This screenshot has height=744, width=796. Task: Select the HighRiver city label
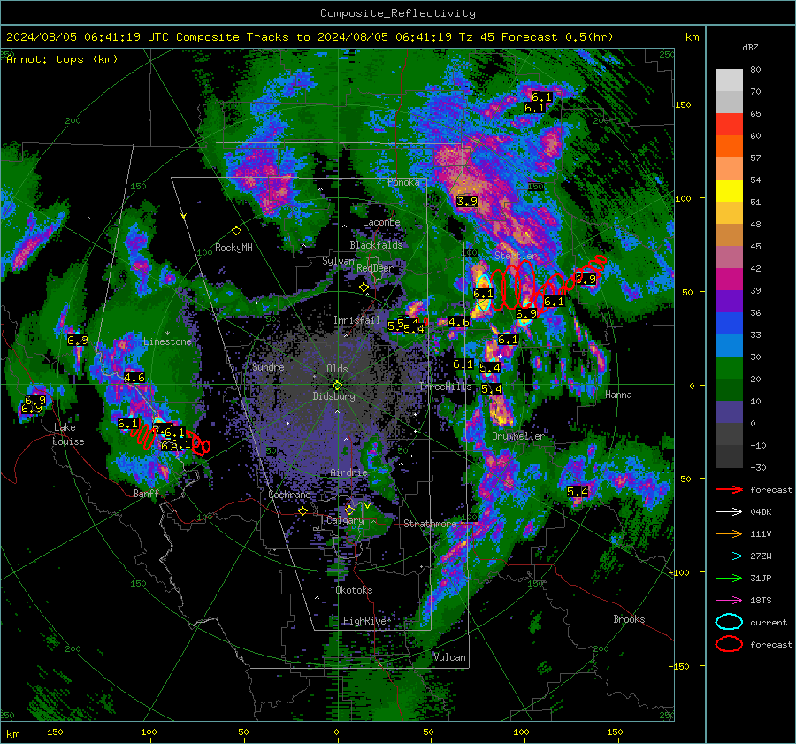(x=366, y=621)
